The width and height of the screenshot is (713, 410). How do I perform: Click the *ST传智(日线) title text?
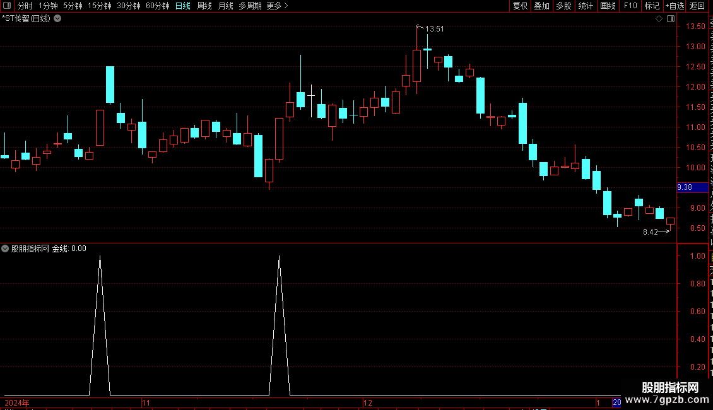point(26,18)
